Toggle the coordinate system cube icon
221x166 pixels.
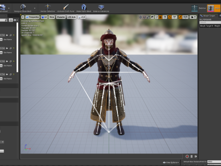point(152,17)
